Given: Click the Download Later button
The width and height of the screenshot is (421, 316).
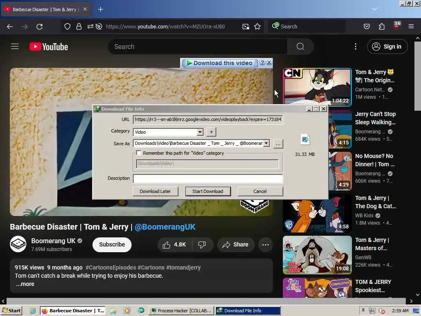Looking at the screenshot, I should tap(155, 191).
